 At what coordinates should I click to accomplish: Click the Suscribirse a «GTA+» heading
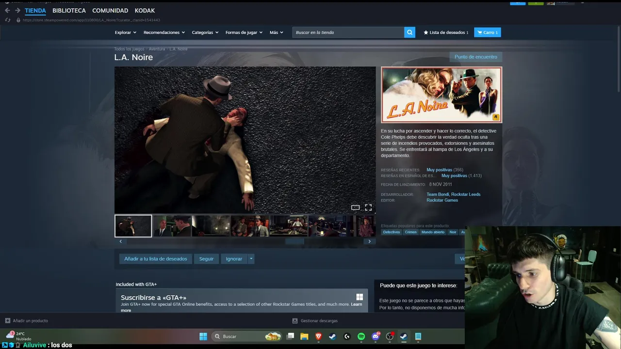pos(153,298)
